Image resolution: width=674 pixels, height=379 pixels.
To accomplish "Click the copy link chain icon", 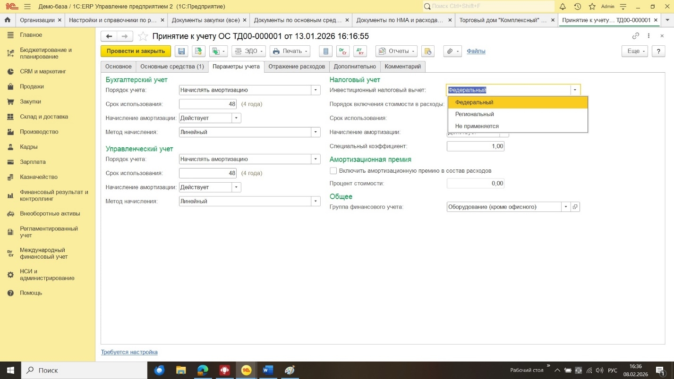I will (x=635, y=36).
